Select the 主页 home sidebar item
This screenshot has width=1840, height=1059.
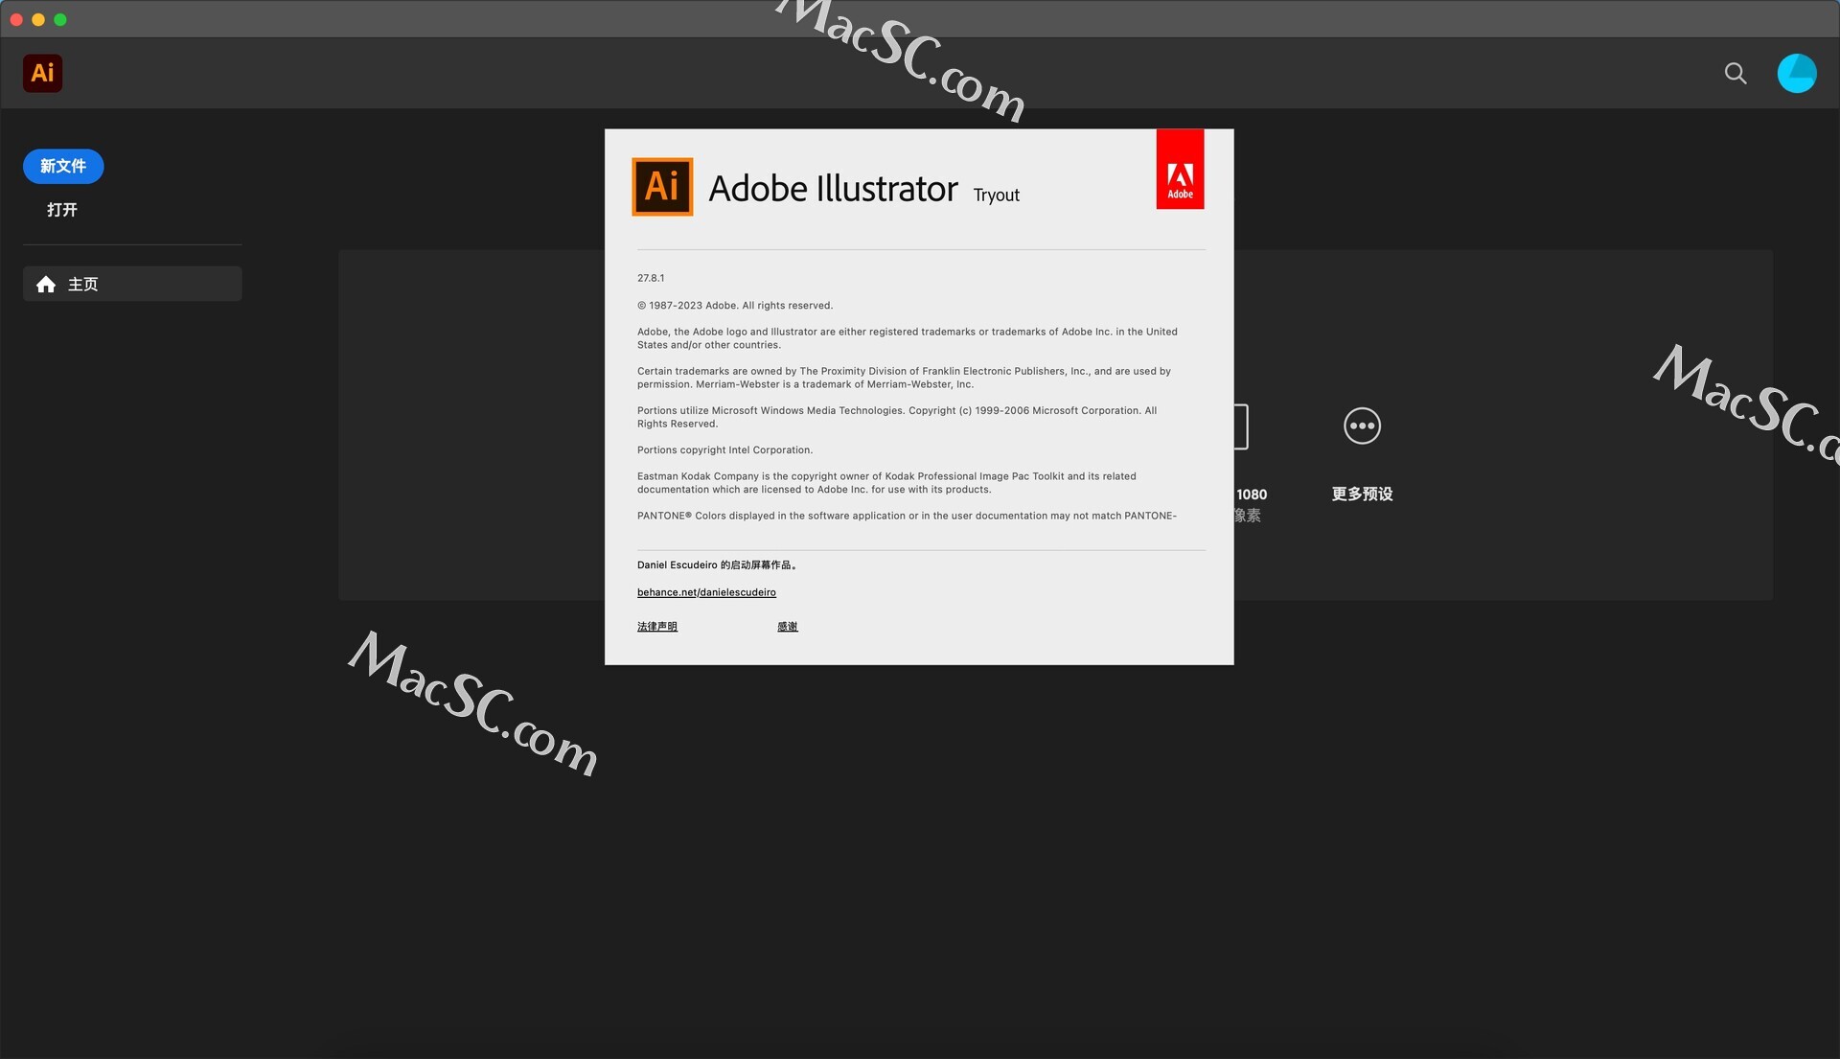pos(132,284)
